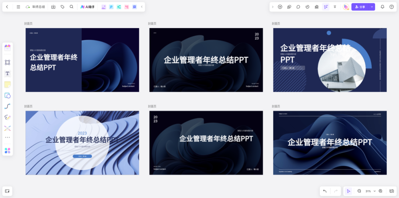Screen dimensions: 399x198
Task: Open the mind map tool
Action: point(7,128)
